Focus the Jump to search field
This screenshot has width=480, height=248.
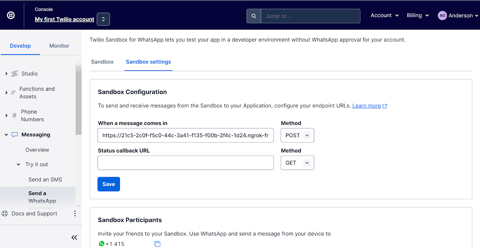[310, 16]
